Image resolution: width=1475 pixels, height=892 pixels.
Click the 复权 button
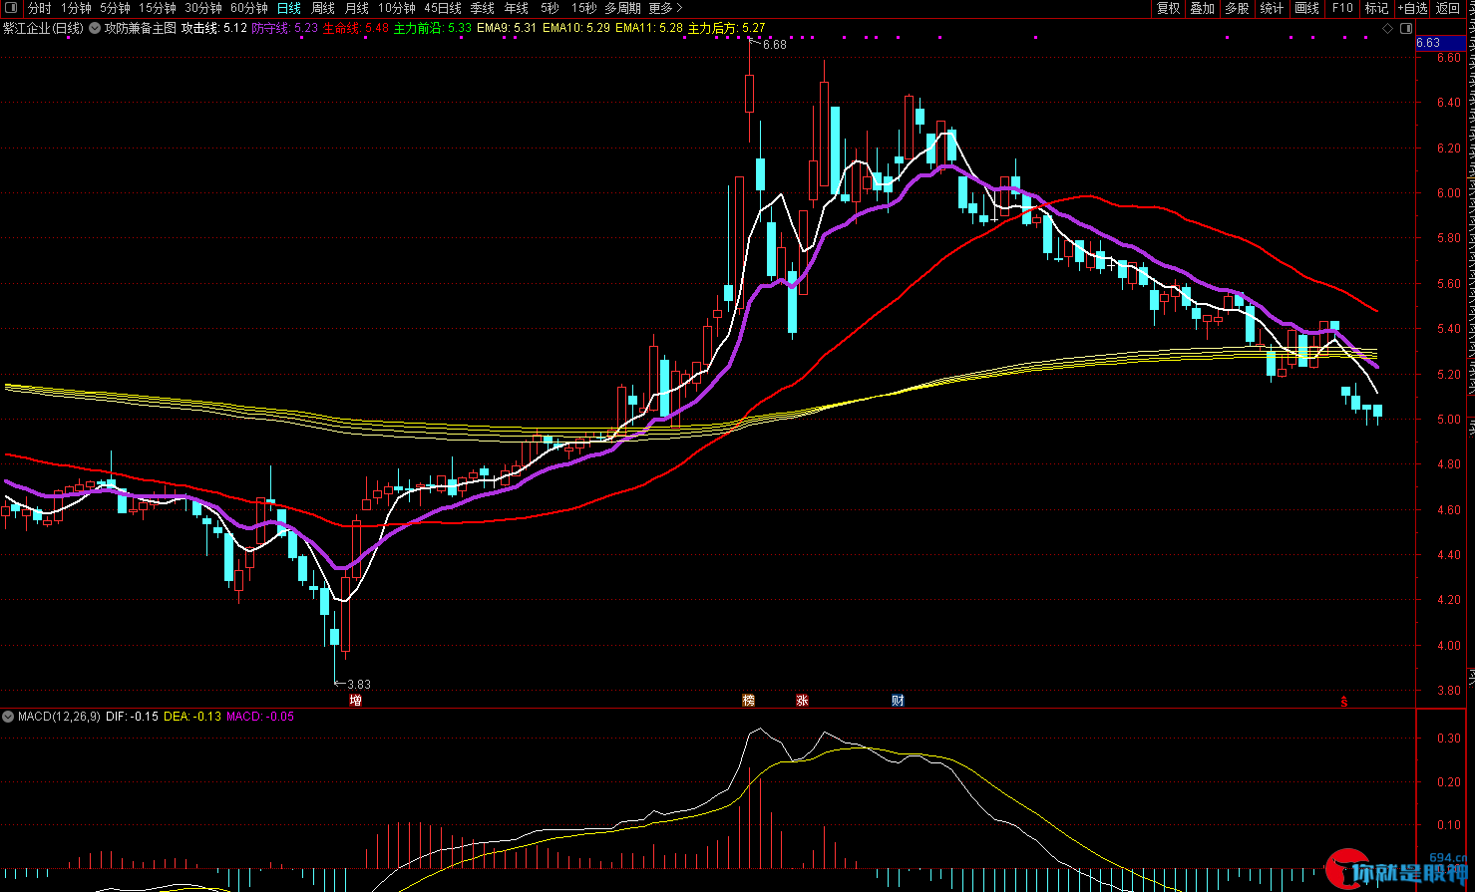click(1168, 8)
